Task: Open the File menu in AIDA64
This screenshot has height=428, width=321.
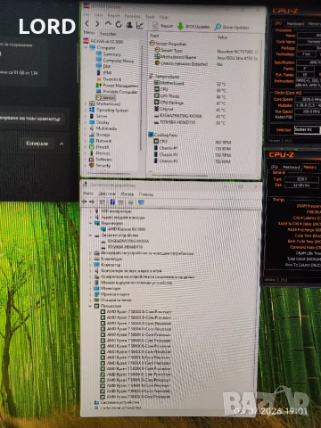Action: pos(86,14)
